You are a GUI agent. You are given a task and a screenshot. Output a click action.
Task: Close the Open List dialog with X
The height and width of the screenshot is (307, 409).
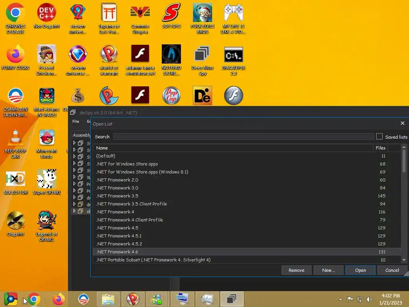(x=403, y=123)
